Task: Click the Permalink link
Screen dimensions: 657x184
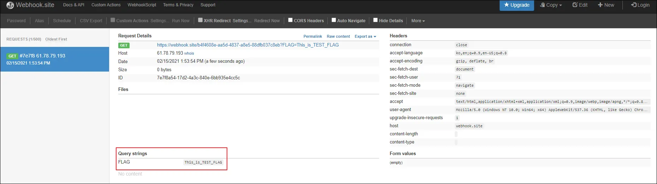Action: pos(312,36)
